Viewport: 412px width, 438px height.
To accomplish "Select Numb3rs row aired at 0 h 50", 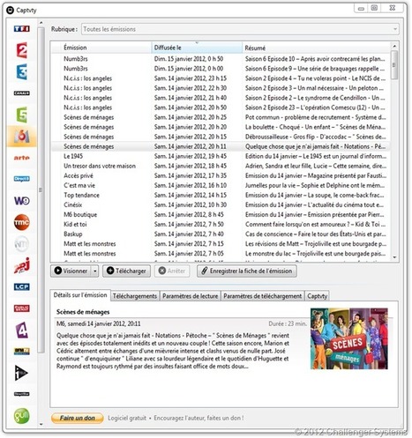I will [x=221, y=59].
